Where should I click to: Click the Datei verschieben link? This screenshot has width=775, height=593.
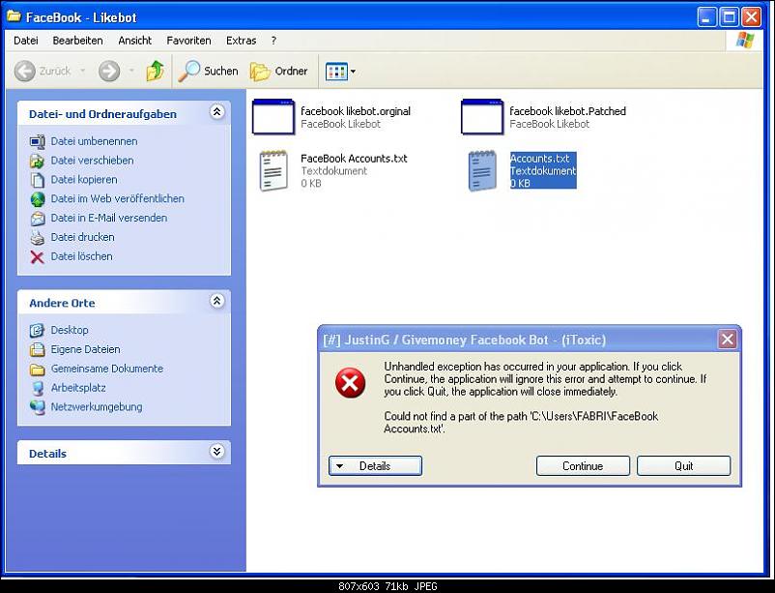click(92, 161)
